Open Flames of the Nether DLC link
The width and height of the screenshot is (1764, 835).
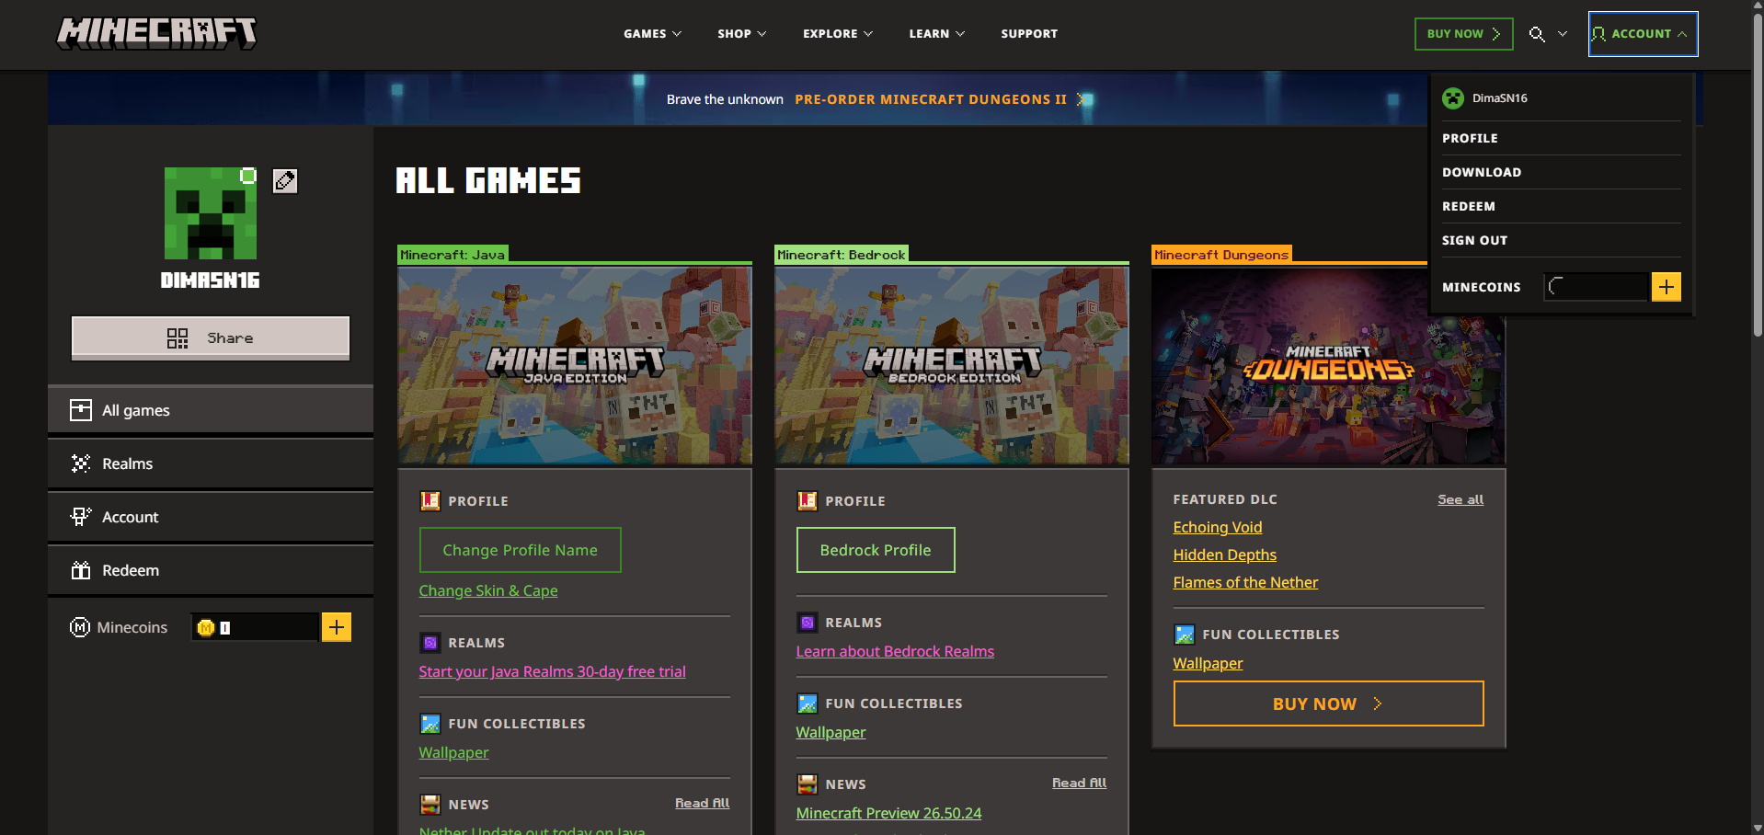[x=1245, y=582]
